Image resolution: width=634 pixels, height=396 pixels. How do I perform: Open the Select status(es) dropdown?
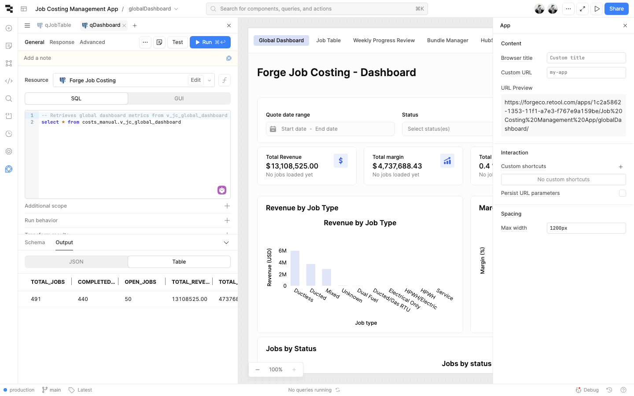coord(447,129)
